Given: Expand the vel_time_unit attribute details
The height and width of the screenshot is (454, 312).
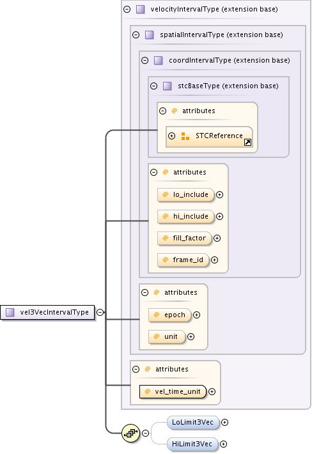Looking at the screenshot, I should click(212, 392).
